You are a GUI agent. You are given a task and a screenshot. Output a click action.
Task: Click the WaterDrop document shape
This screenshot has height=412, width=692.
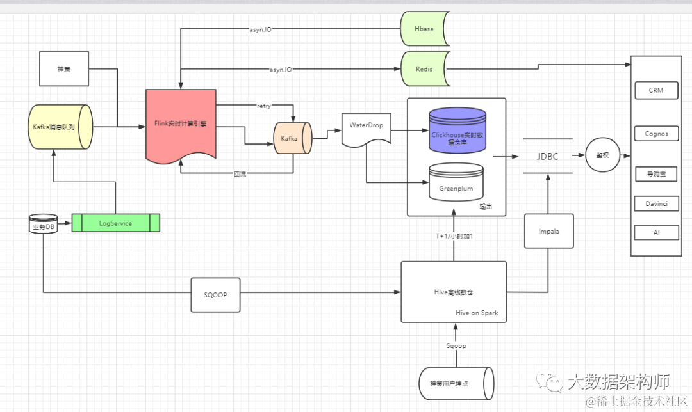(367, 130)
